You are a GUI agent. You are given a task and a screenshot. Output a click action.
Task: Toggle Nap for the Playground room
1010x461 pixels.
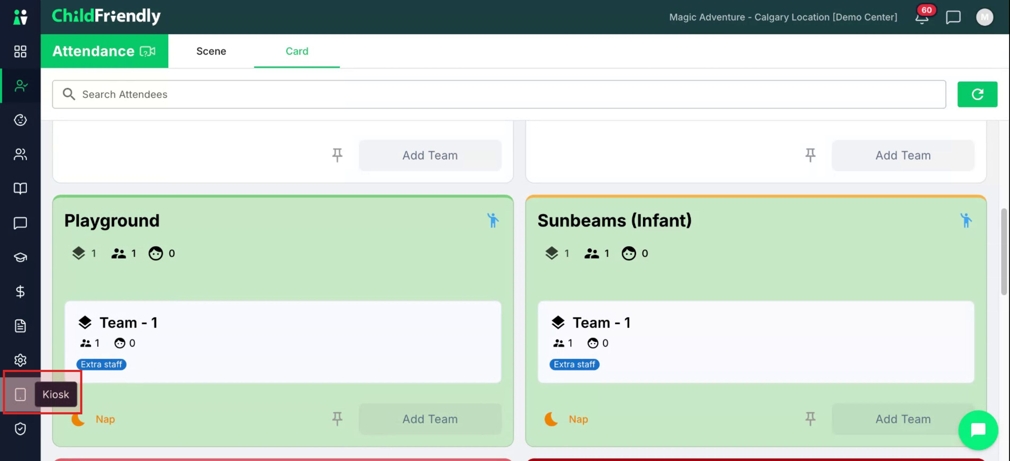click(93, 419)
